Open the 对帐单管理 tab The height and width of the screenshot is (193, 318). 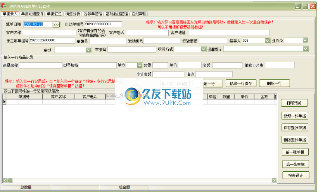(x=93, y=14)
